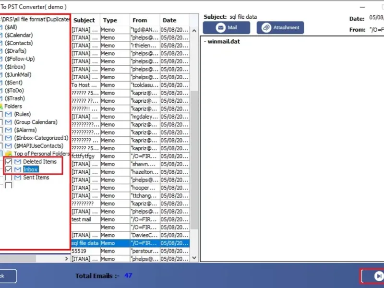Sort by the Type column header
This screenshot has height=288, width=384.
pos(115,20)
